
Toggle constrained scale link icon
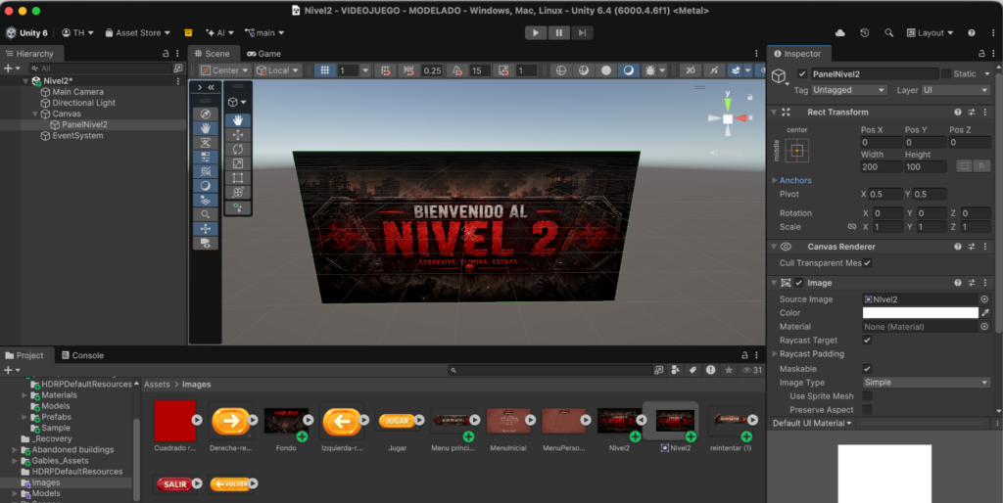852,227
